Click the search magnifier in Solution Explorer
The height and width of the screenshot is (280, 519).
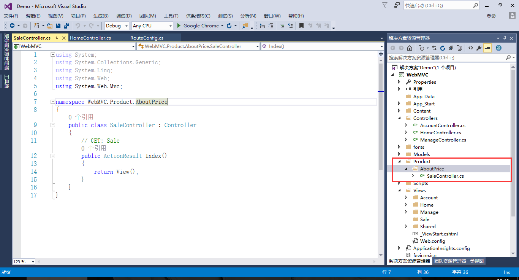coord(508,58)
